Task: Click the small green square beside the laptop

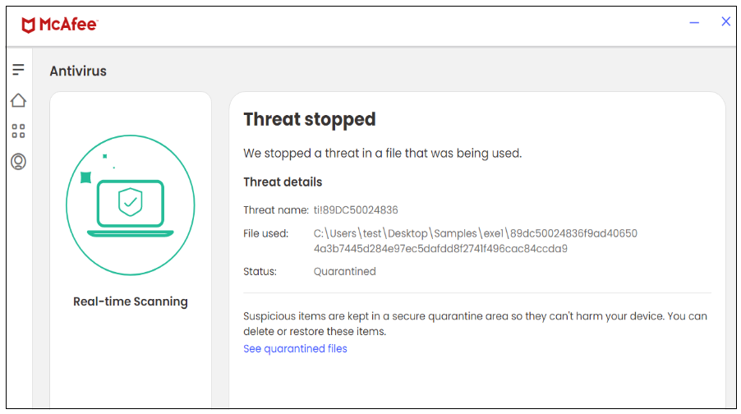Action: point(85,177)
